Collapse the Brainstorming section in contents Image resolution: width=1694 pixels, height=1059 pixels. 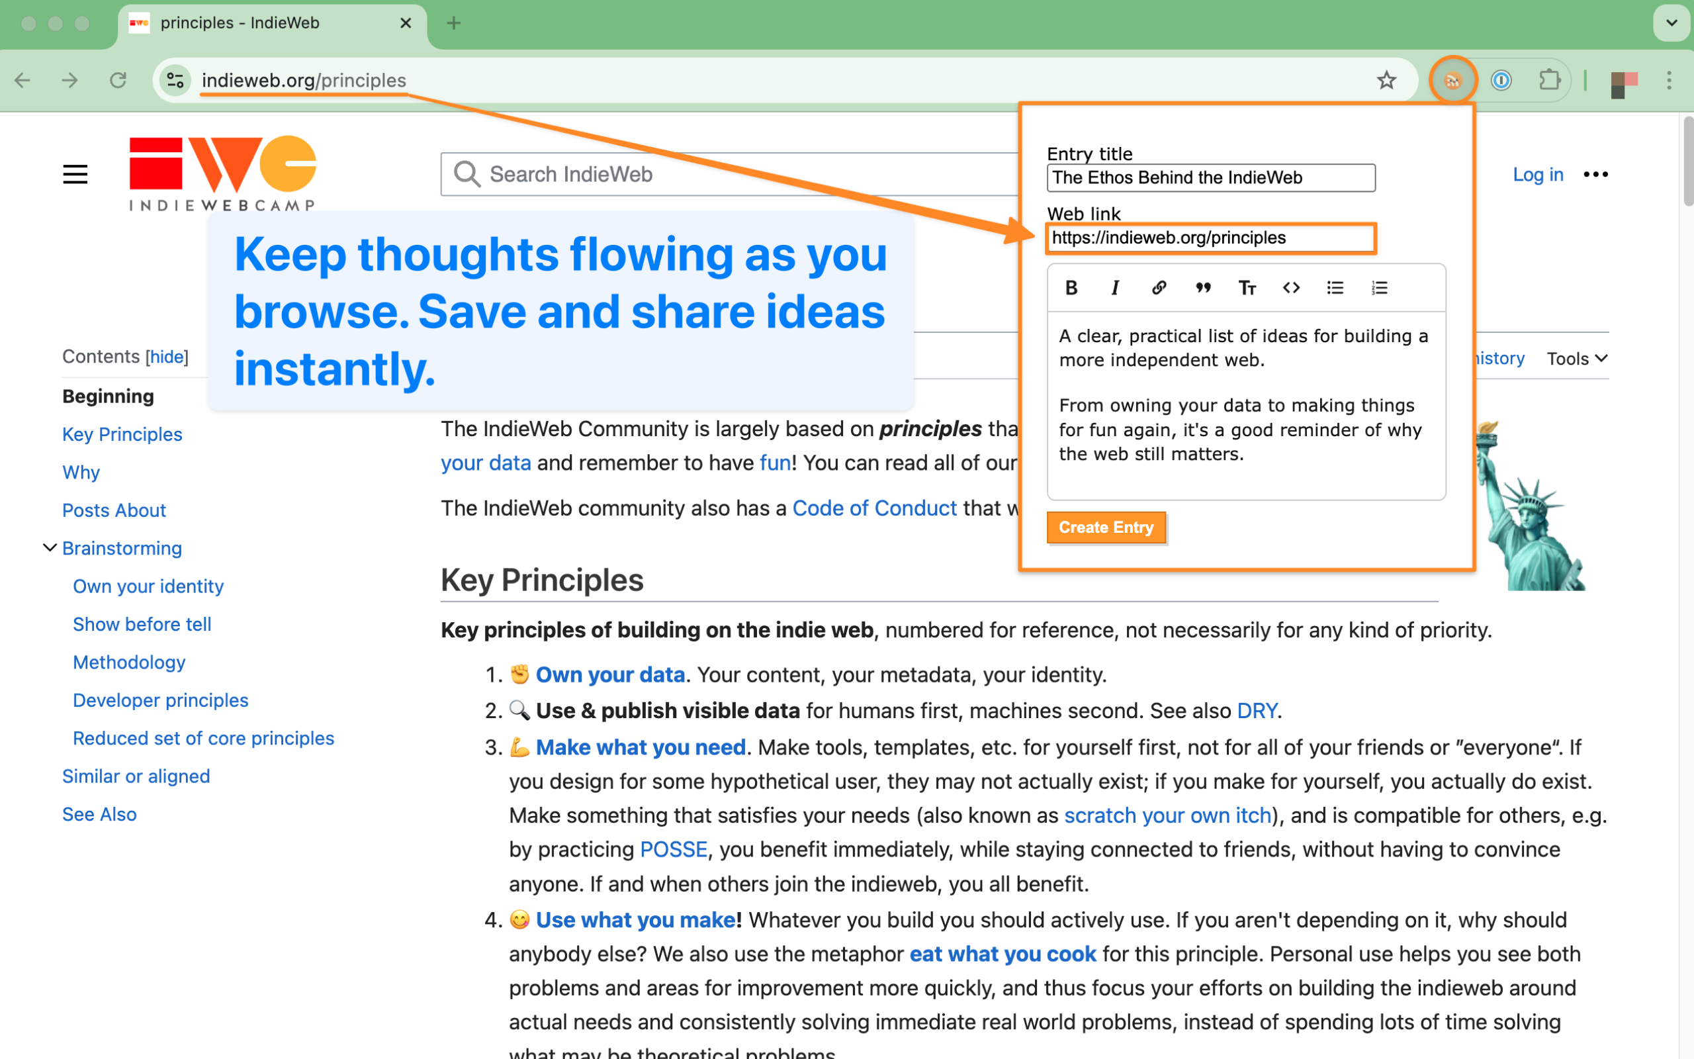tap(50, 548)
